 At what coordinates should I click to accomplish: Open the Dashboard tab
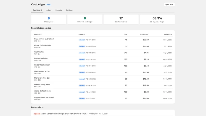coord(37,10)
